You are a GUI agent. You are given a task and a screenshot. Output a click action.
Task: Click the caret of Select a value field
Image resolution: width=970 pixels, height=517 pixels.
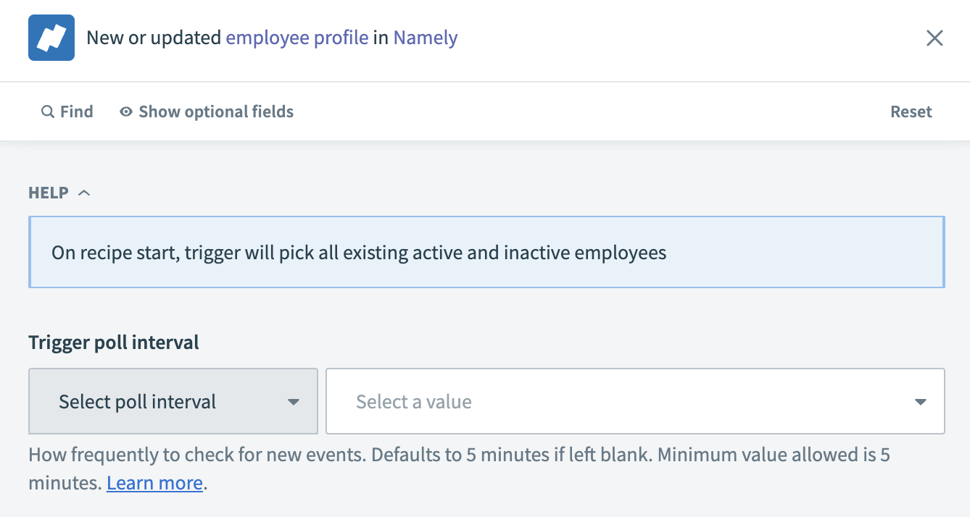(x=921, y=402)
